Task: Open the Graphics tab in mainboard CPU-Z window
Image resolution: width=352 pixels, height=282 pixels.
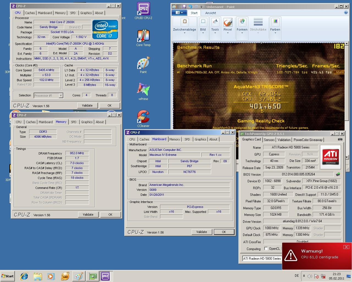Action: [200, 139]
